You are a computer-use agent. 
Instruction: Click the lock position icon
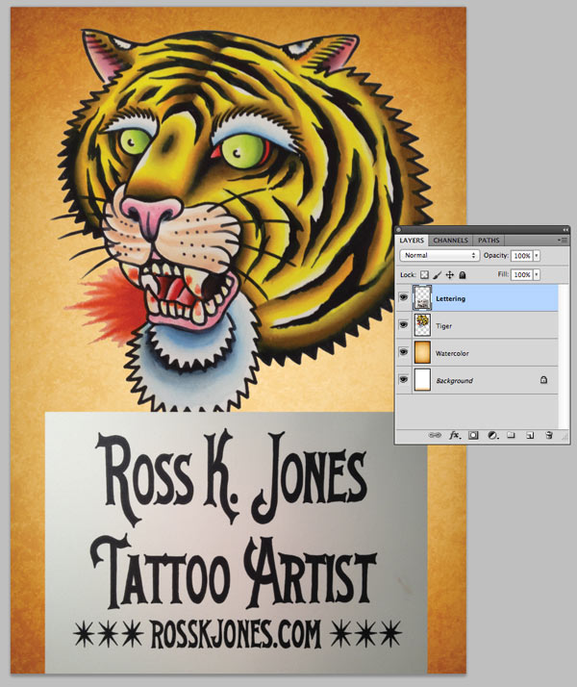[449, 275]
